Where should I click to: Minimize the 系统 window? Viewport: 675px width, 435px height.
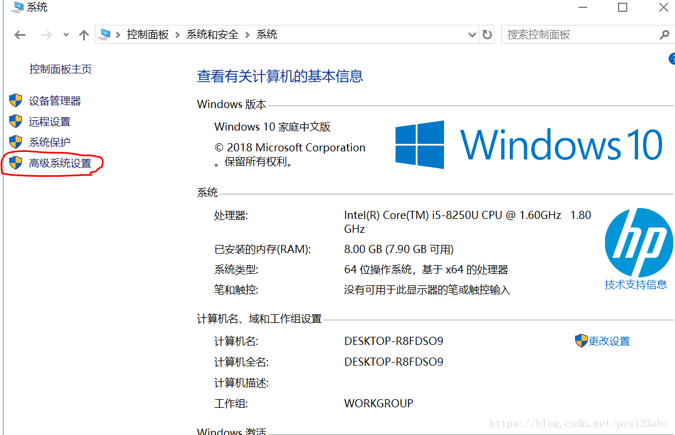(583, 8)
